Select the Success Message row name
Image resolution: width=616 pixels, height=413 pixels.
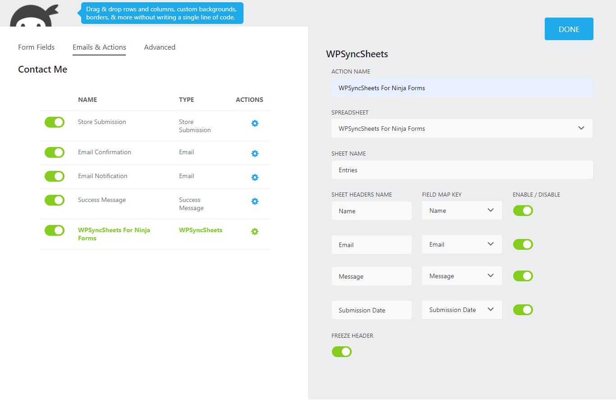point(102,200)
